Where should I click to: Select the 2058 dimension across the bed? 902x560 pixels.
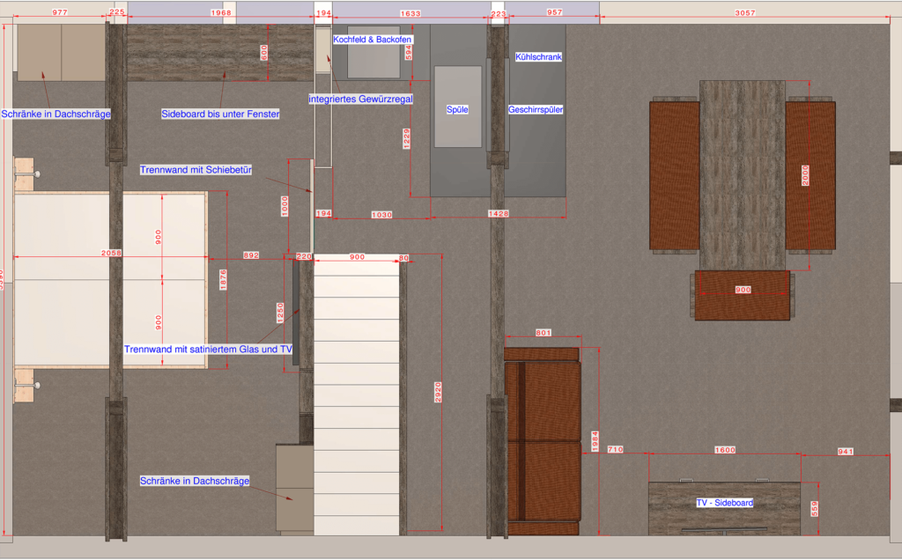coord(112,254)
